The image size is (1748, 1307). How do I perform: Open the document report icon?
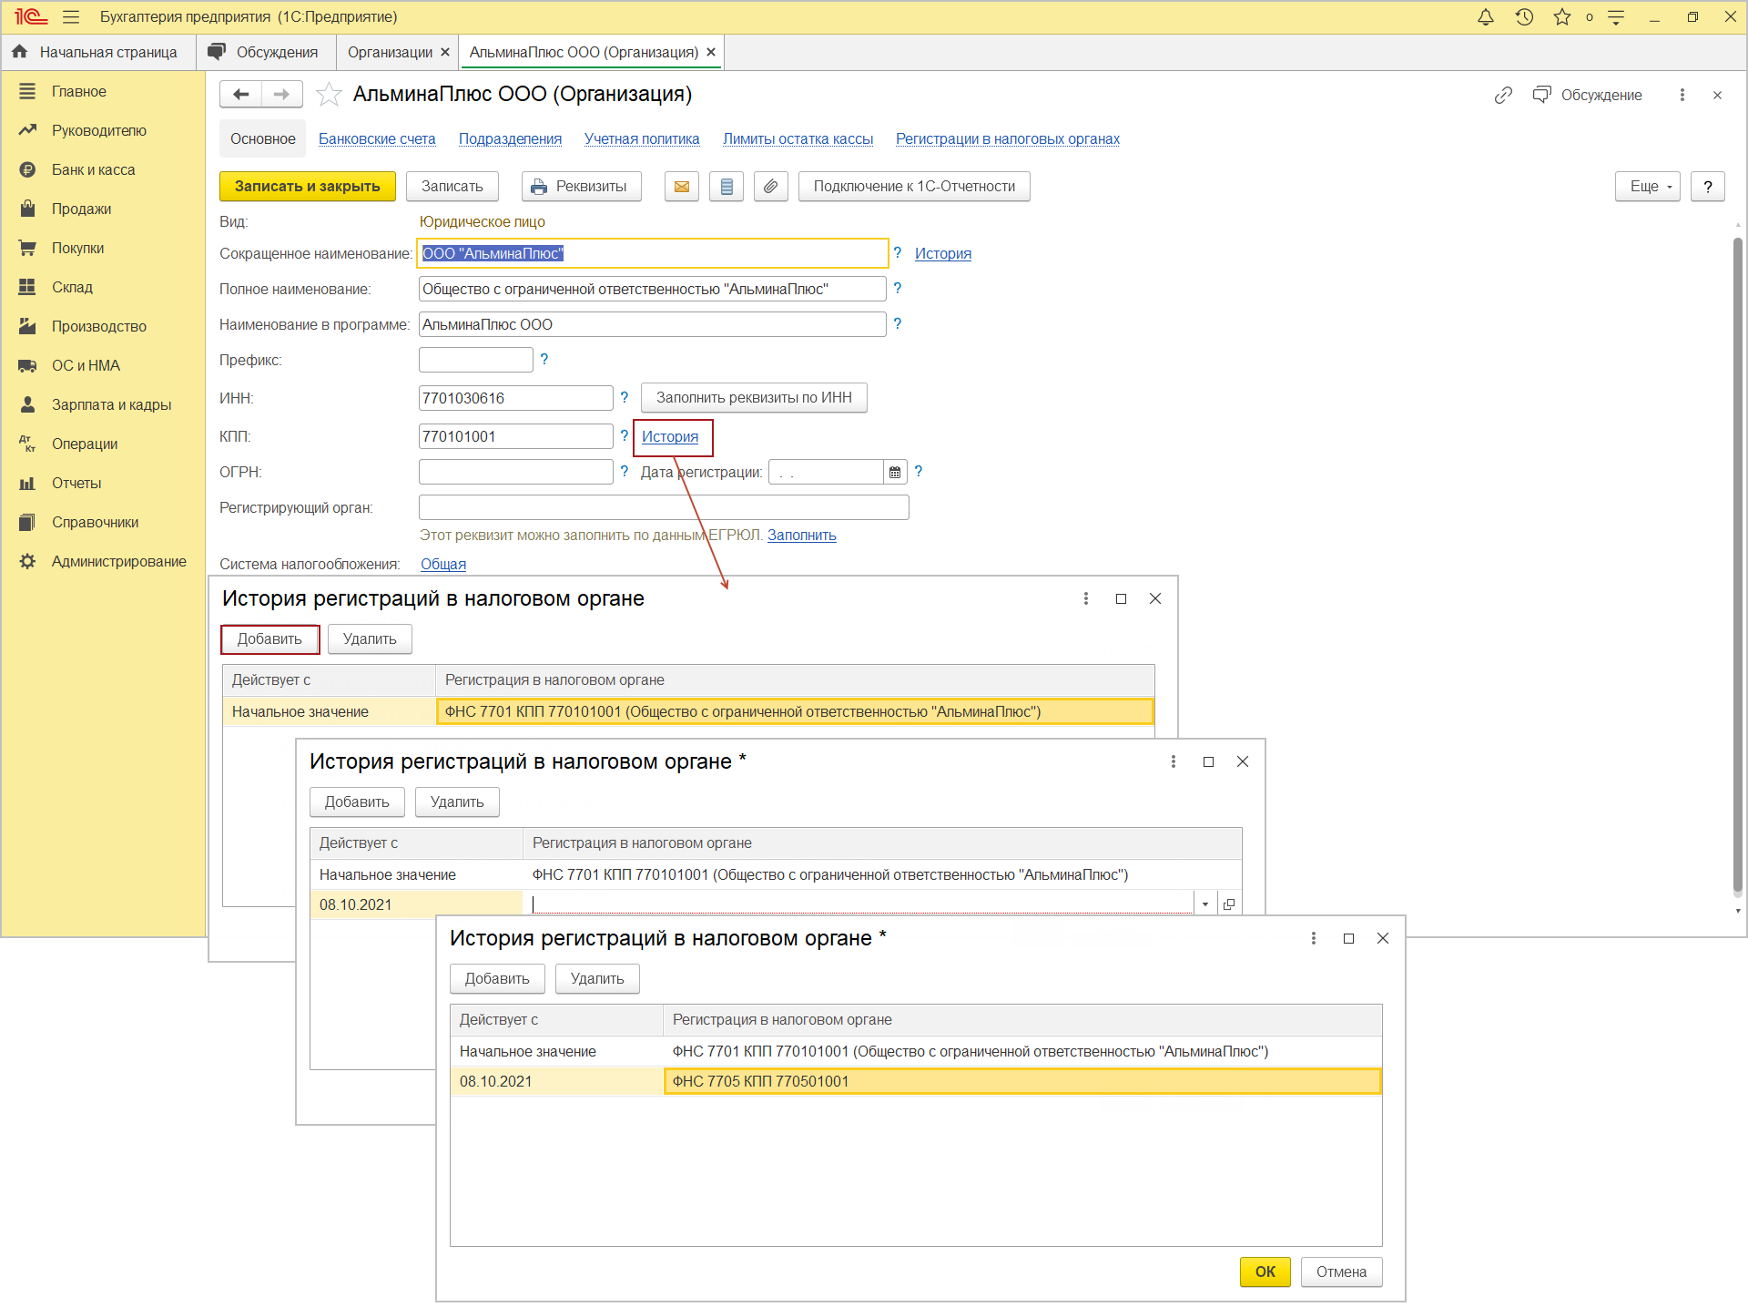tap(727, 187)
